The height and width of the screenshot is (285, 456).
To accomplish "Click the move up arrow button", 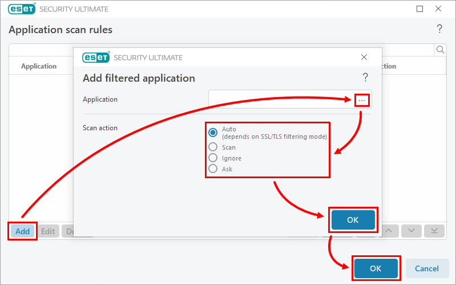I will pos(389,231).
